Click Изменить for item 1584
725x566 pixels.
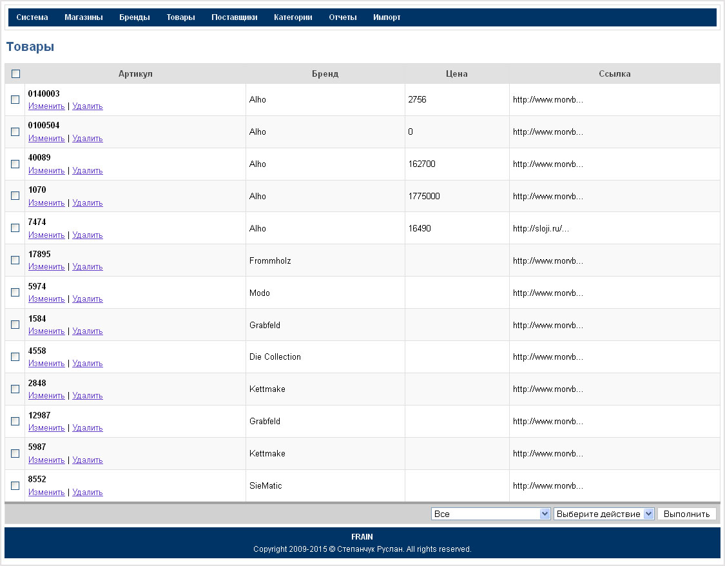46,331
